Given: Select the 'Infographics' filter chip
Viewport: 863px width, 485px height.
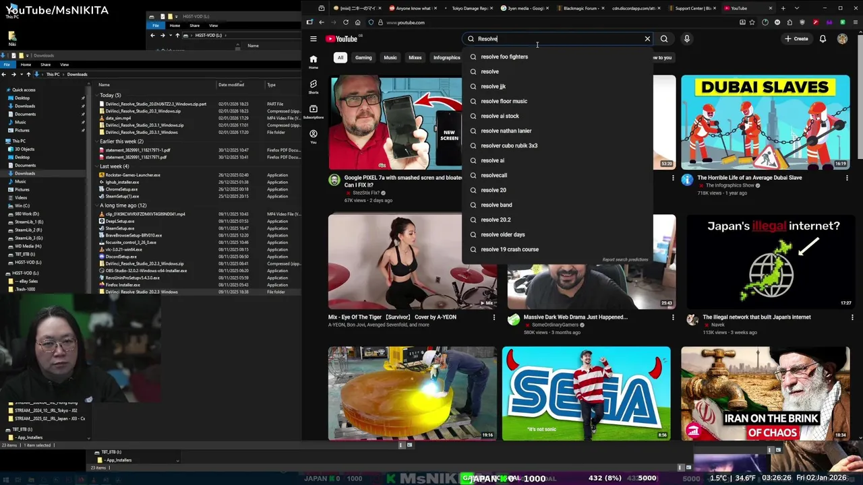Looking at the screenshot, I should pyautogui.click(x=446, y=58).
